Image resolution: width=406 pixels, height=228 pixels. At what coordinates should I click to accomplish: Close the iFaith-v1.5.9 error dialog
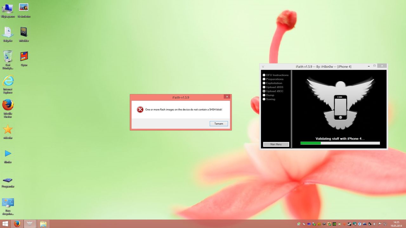[226, 97]
